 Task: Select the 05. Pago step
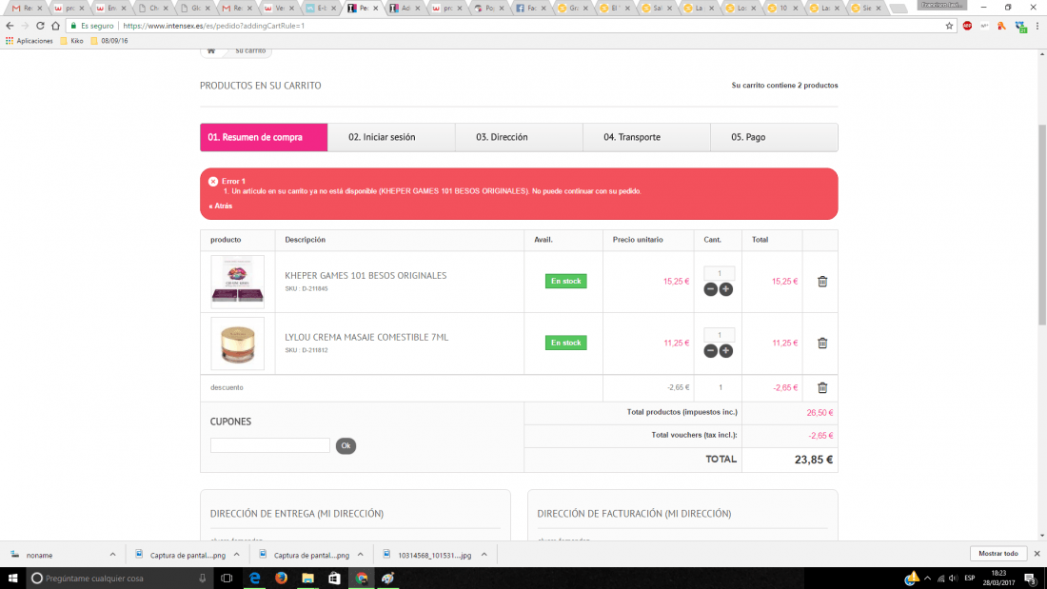(x=774, y=137)
